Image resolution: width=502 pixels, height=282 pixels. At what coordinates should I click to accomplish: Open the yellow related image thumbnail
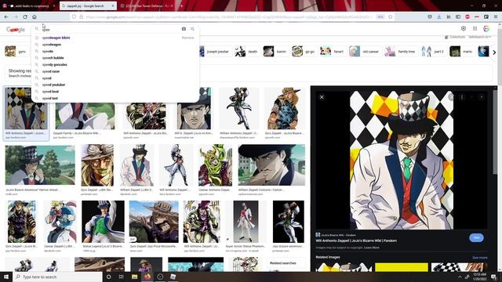(402, 267)
